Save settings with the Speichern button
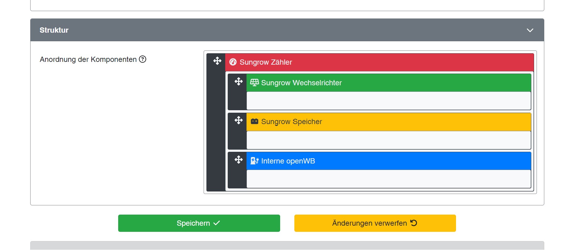Image resolution: width=585 pixels, height=250 pixels. pyautogui.click(x=199, y=223)
